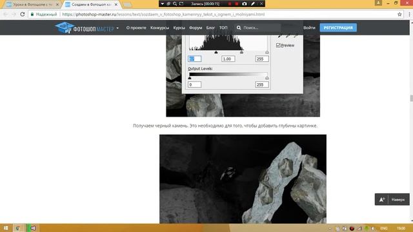
Task: Click the Фотошоп Мастер logo
Action: [85, 28]
